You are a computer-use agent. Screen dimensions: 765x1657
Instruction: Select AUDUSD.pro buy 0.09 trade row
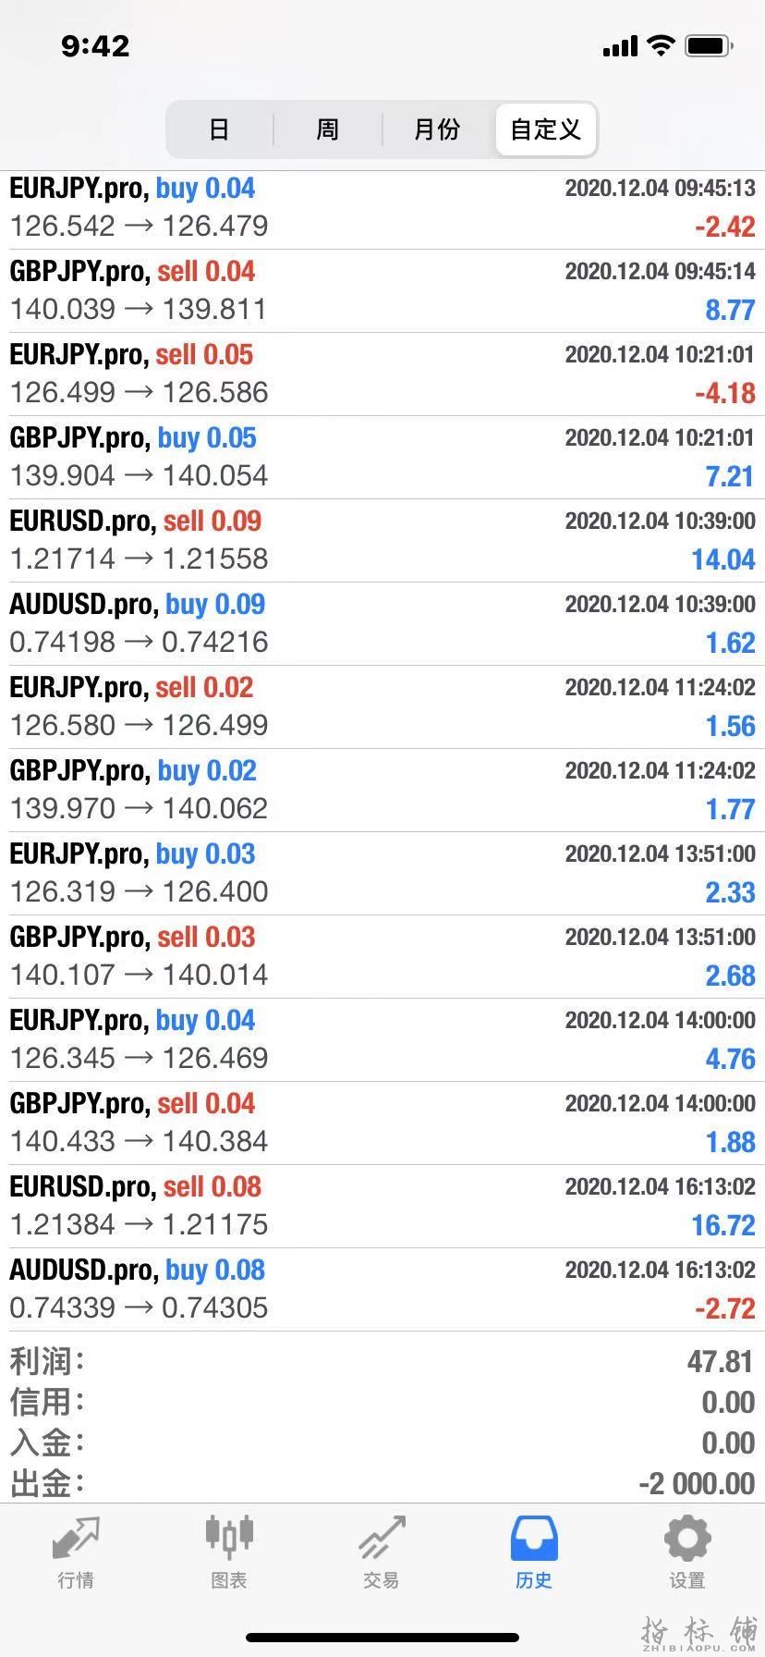tap(382, 624)
